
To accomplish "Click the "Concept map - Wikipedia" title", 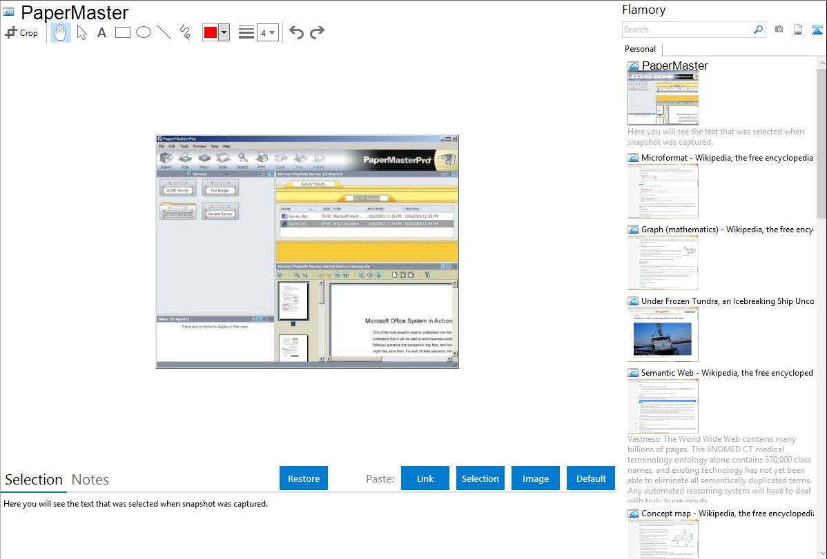I will tap(728, 514).
